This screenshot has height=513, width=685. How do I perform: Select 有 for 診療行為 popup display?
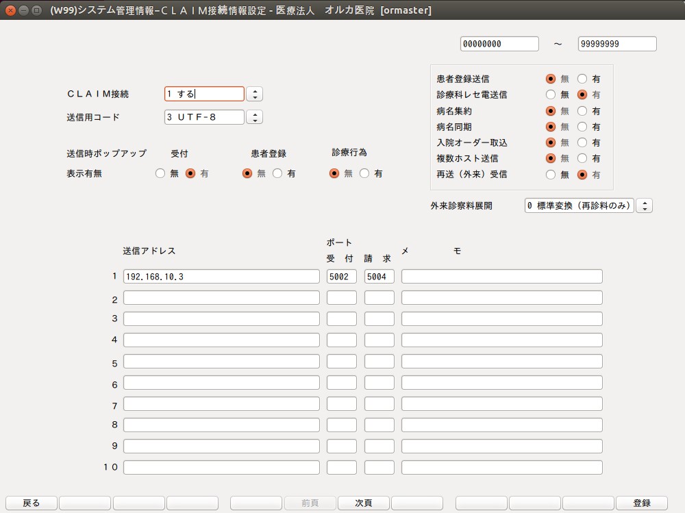point(364,173)
